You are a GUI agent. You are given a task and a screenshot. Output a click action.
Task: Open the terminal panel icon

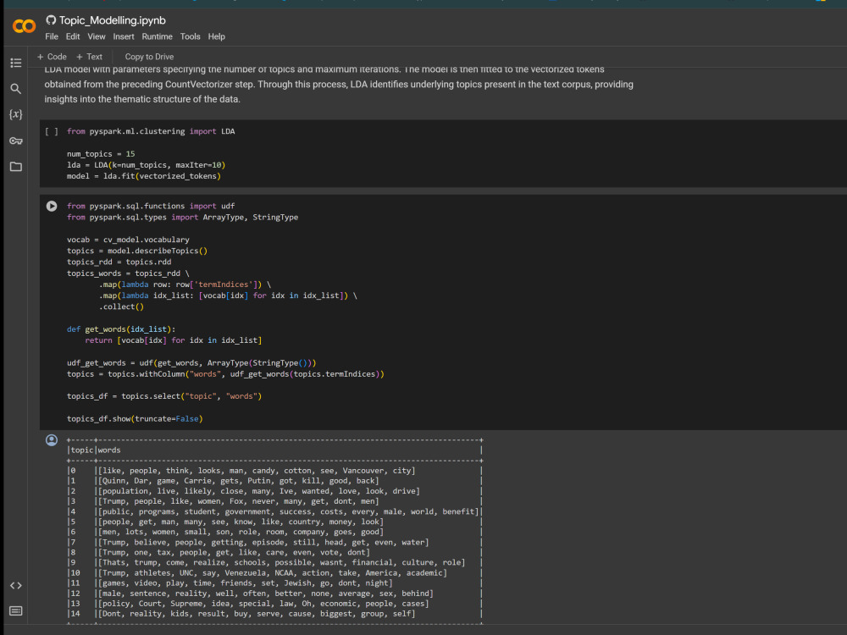point(15,610)
